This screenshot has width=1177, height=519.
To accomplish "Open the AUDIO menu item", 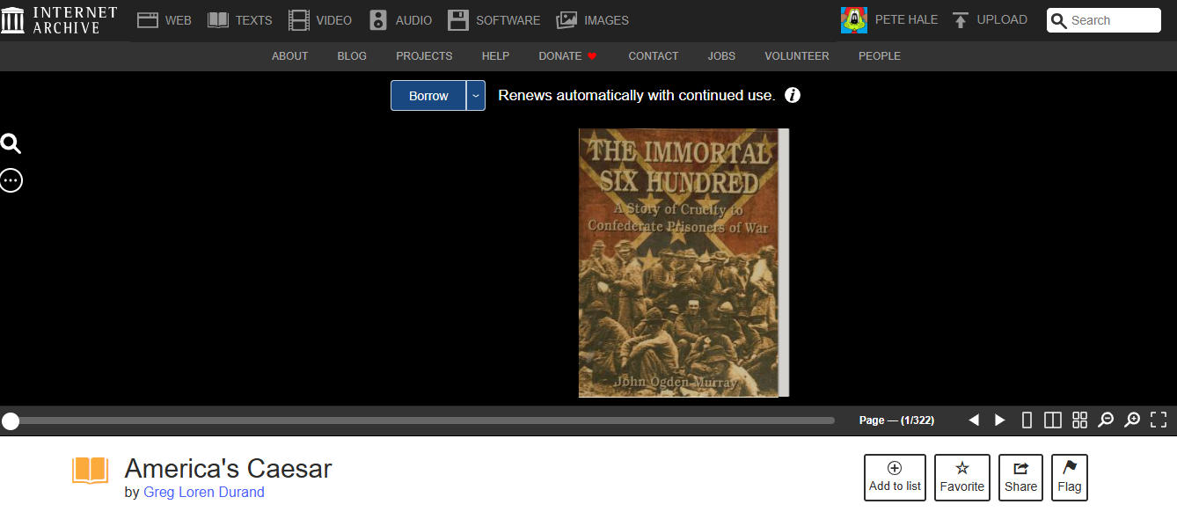I will pyautogui.click(x=413, y=20).
